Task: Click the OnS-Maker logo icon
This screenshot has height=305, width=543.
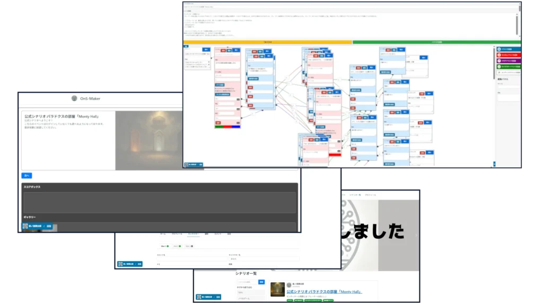Action: [x=74, y=98]
